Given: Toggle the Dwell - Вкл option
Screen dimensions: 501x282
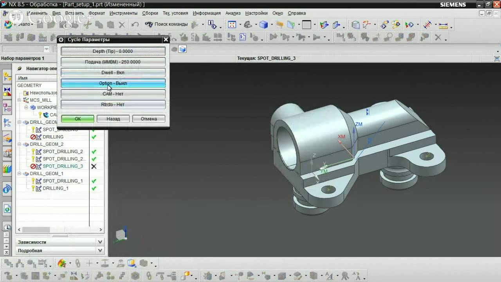Looking at the screenshot, I should click(113, 72).
